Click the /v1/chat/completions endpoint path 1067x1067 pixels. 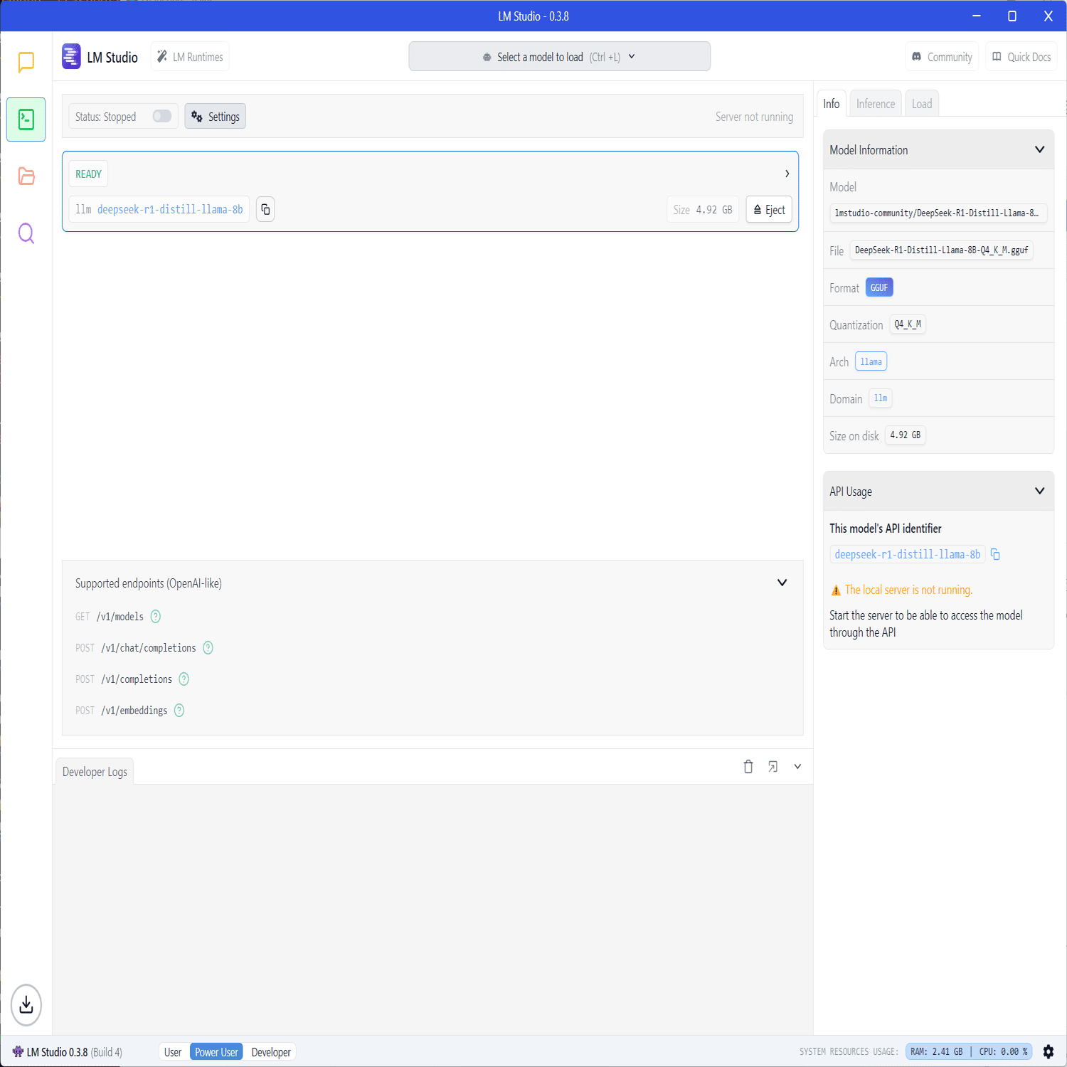pos(149,648)
